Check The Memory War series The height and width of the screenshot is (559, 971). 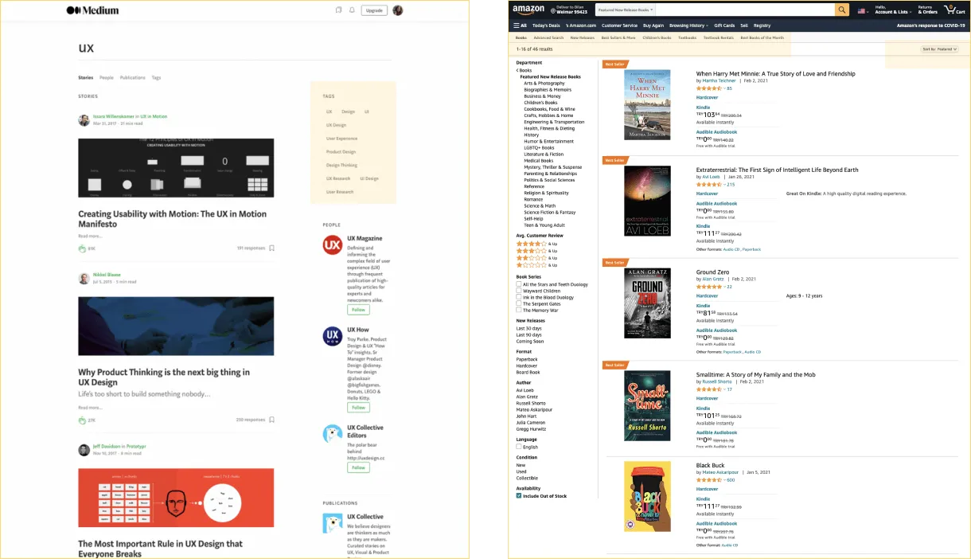click(519, 310)
